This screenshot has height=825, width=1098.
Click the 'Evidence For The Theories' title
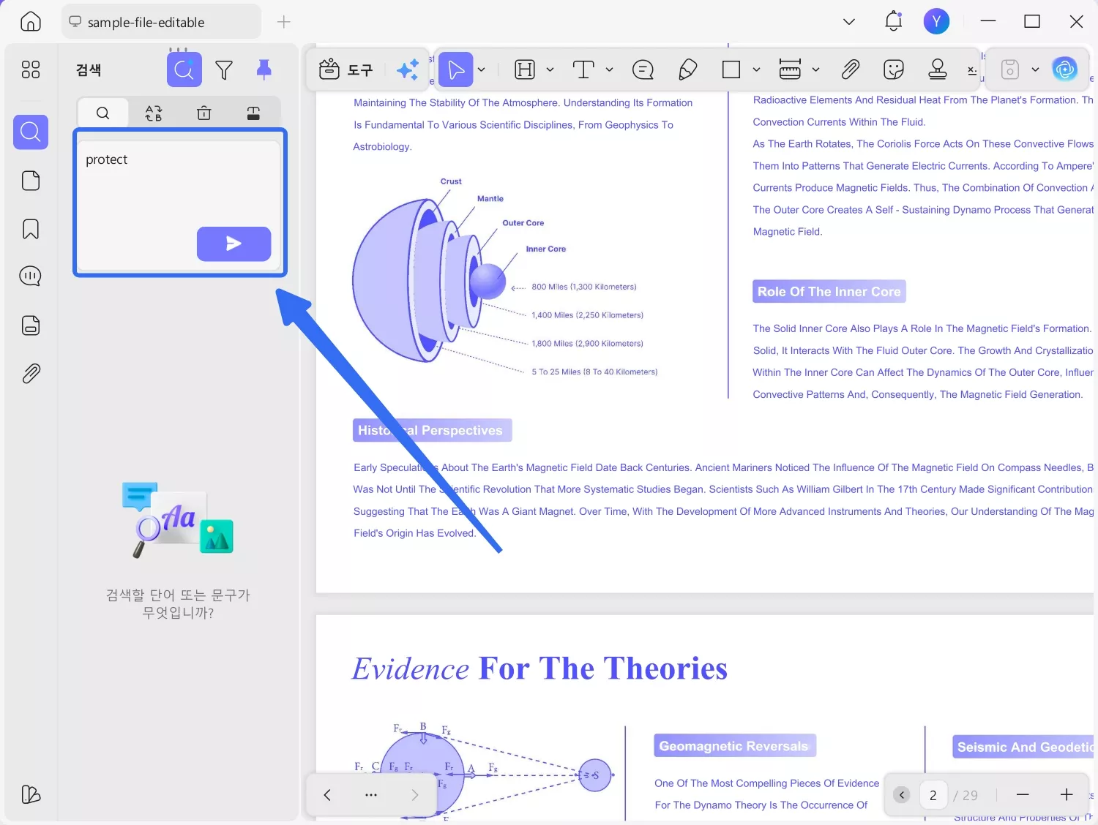click(540, 668)
